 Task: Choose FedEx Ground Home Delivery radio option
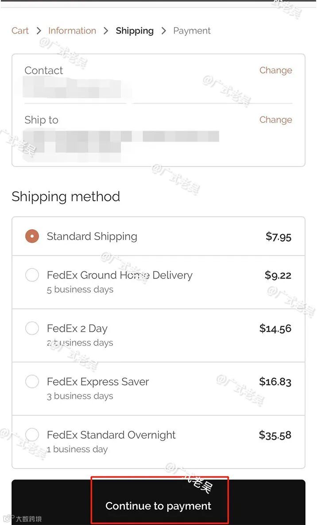[x=32, y=275]
